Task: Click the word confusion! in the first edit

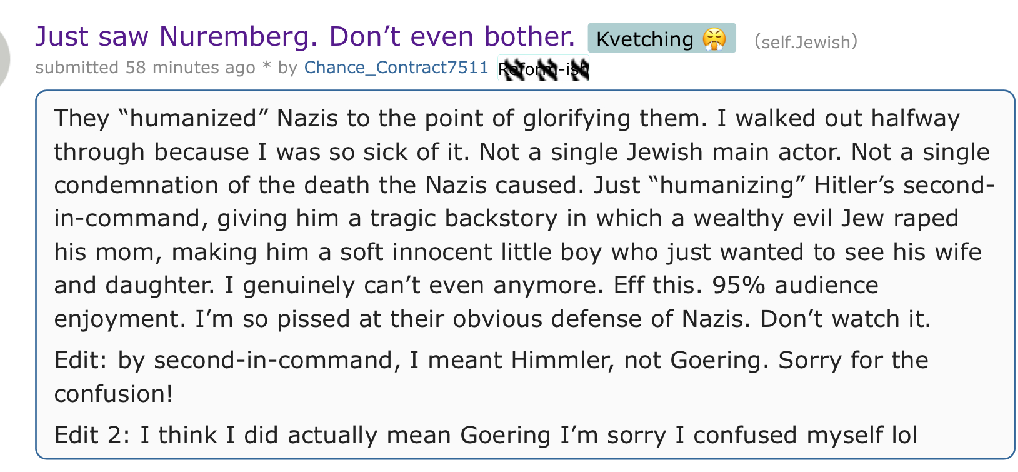Action: [113, 394]
